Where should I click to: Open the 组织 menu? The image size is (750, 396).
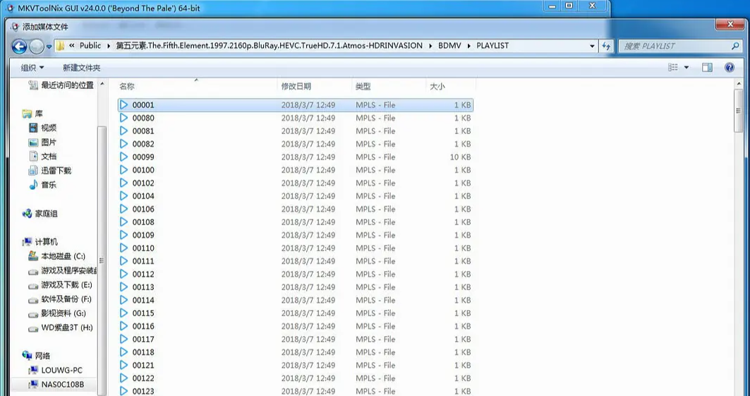click(x=32, y=68)
